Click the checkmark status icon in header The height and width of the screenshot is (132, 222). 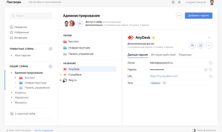(173, 2)
